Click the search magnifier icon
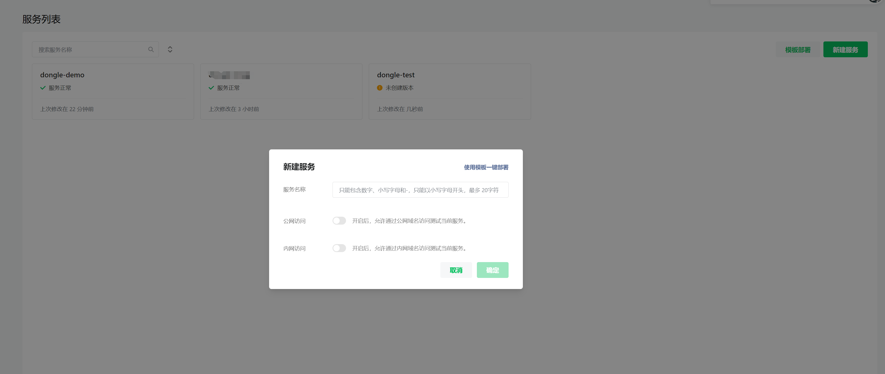This screenshot has height=374, width=885. [151, 49]
